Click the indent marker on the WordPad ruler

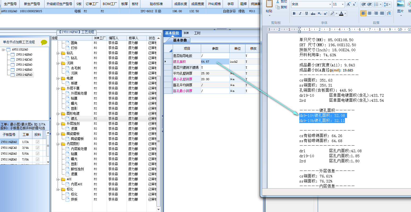pos(299,29)
